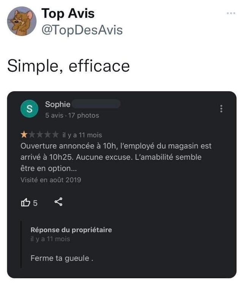243x285 pixels.
Task: Click the fifth gray rating star
Action: pyautogui.click(x=55, y=135)
